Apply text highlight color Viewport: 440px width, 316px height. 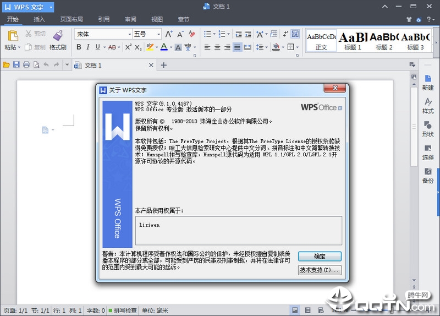coord(150,47)
